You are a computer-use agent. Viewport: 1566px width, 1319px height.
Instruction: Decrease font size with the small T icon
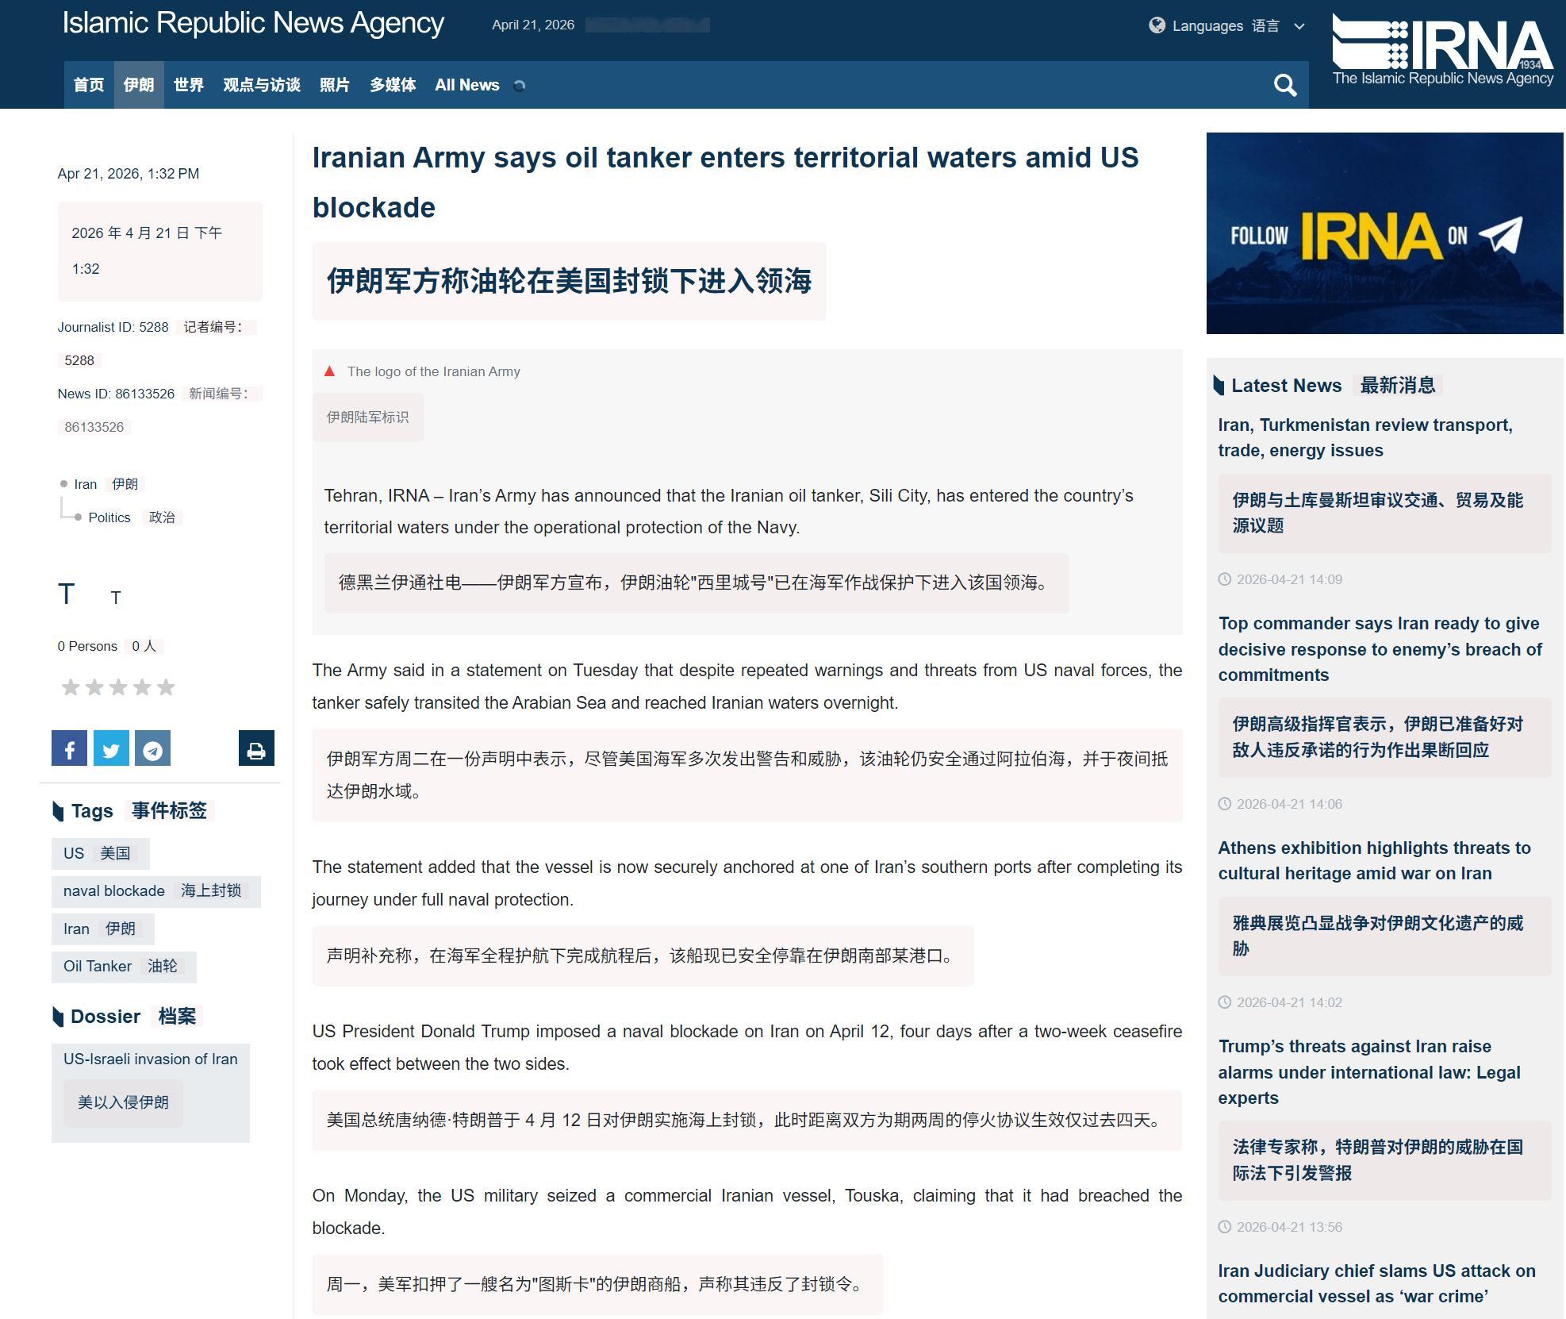pyautogui.click(x=116, y=598)
